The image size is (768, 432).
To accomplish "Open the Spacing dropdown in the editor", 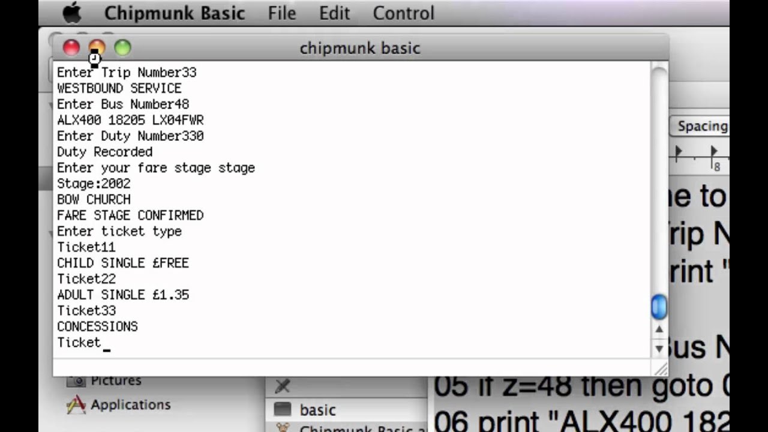I will point(699,126).
